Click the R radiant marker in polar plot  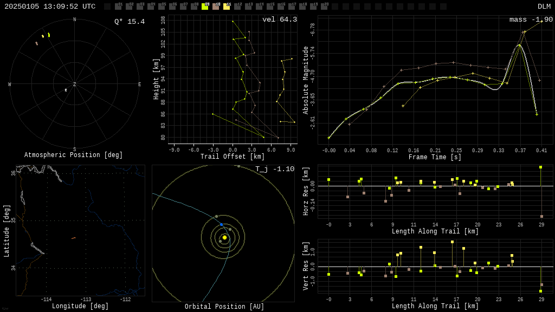(x=66, y=90)
